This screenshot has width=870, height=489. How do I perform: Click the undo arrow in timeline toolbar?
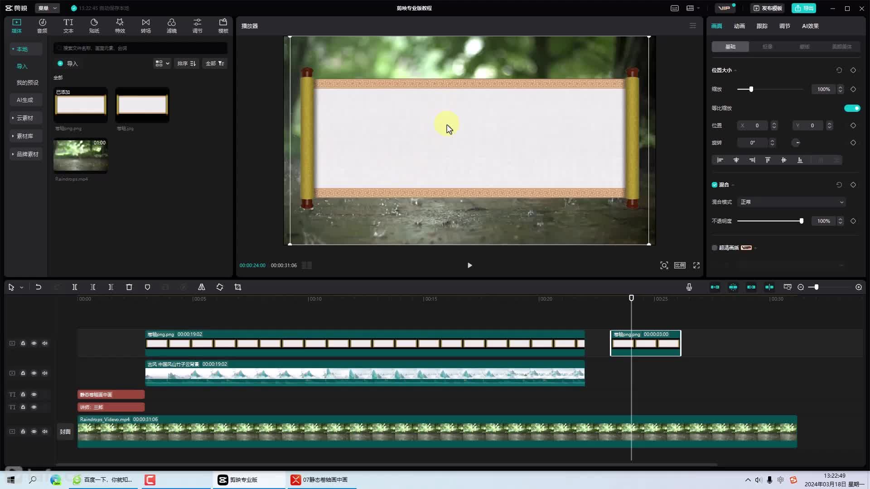pos(39,287)
